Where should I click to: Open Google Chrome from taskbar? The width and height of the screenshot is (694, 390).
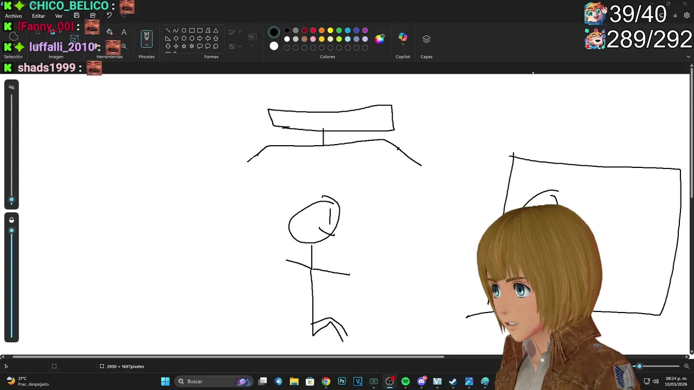pos(326,381)
